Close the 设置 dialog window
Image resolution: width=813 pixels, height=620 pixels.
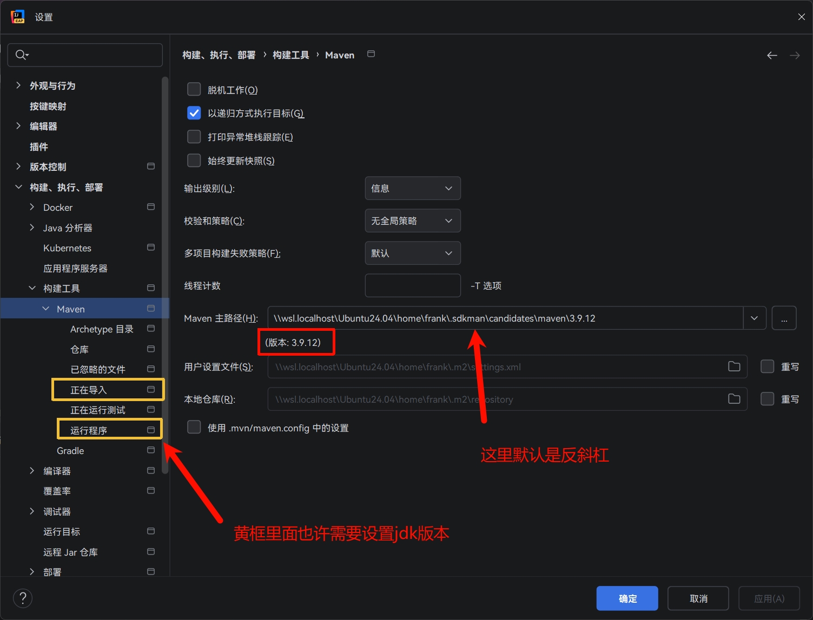[x=801, y=17]
